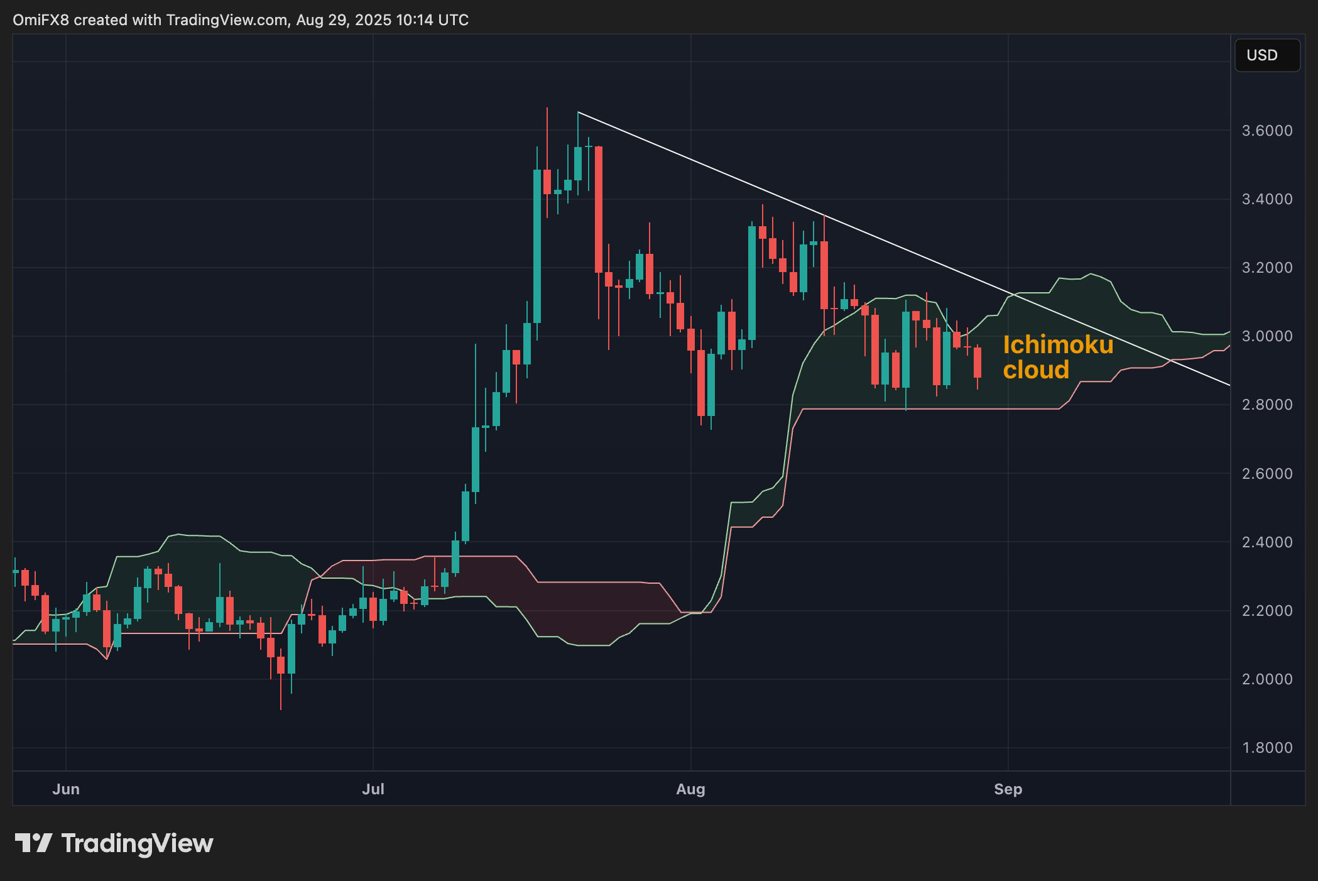Click the Jun date axis label
Screen dimensions: 1318x881
[66, 789]
